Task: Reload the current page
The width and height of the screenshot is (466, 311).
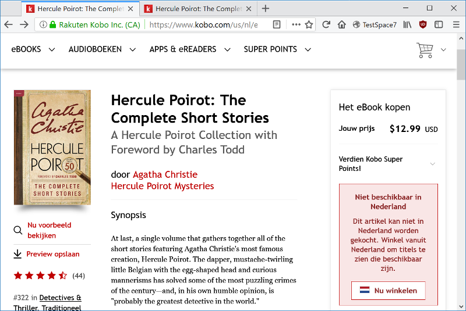Action: (x=326, y=24)
